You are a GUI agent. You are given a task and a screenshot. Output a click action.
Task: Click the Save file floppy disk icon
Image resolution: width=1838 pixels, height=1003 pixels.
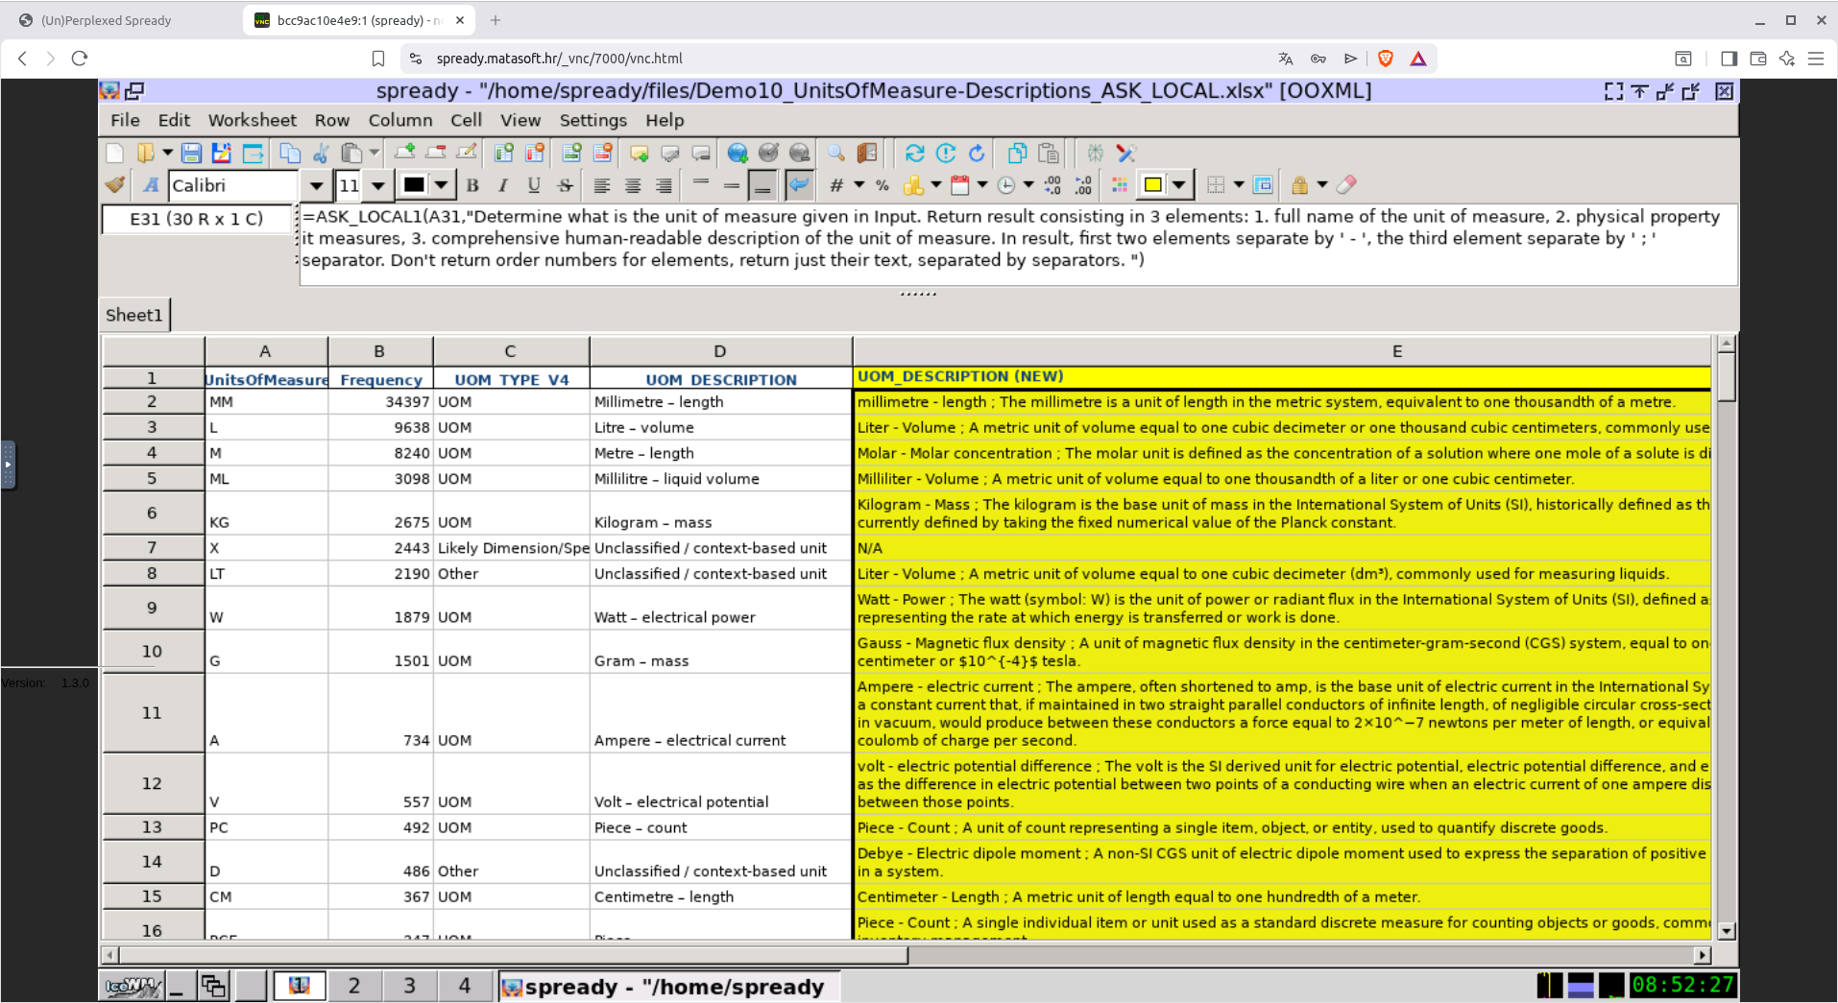(191, 154)
